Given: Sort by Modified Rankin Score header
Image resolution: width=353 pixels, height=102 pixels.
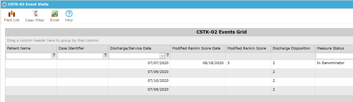Looking at the screenshot, I should tap(248, 48).
